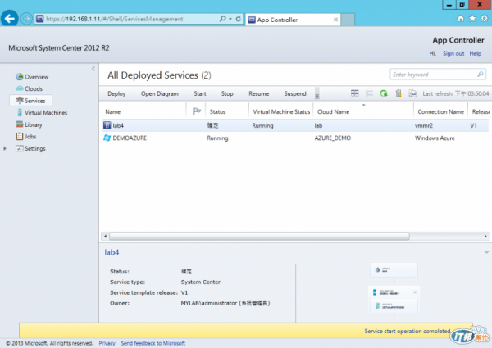Image resolution: width=492 pixels, height=348 pixels.
Task: Click the Service start operation completed notification
Action: pyautogui.click(x=246, y=331)
